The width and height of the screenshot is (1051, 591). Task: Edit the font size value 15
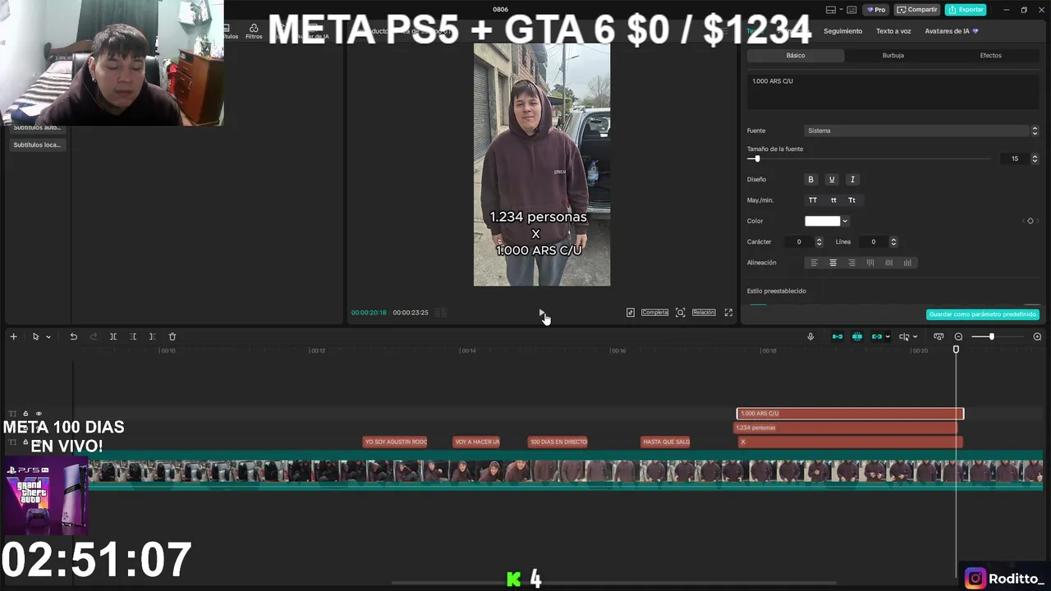tap(1015, 158)
